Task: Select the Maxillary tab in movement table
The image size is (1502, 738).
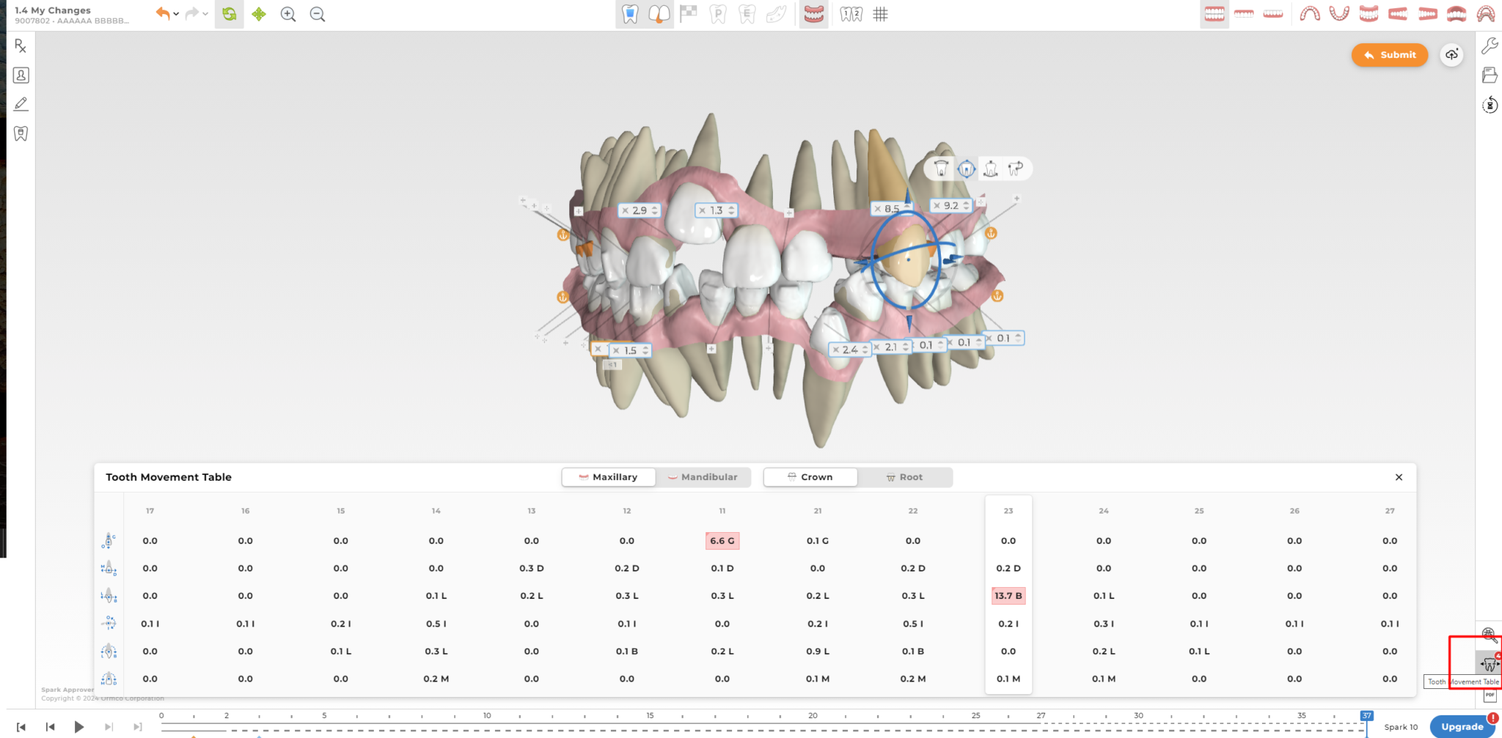Action: pyautogui.click(x=608, y=477)
